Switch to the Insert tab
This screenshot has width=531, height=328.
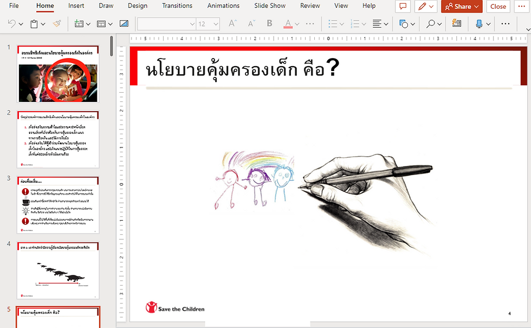(x=76, y=6)
